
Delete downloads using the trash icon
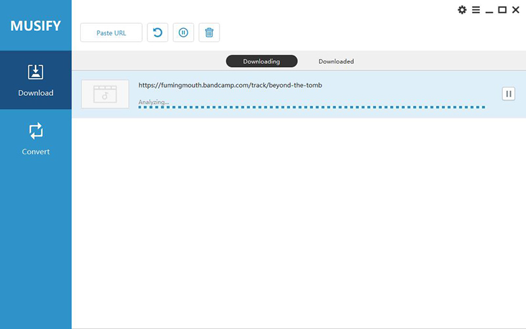[x=209, y=32]
